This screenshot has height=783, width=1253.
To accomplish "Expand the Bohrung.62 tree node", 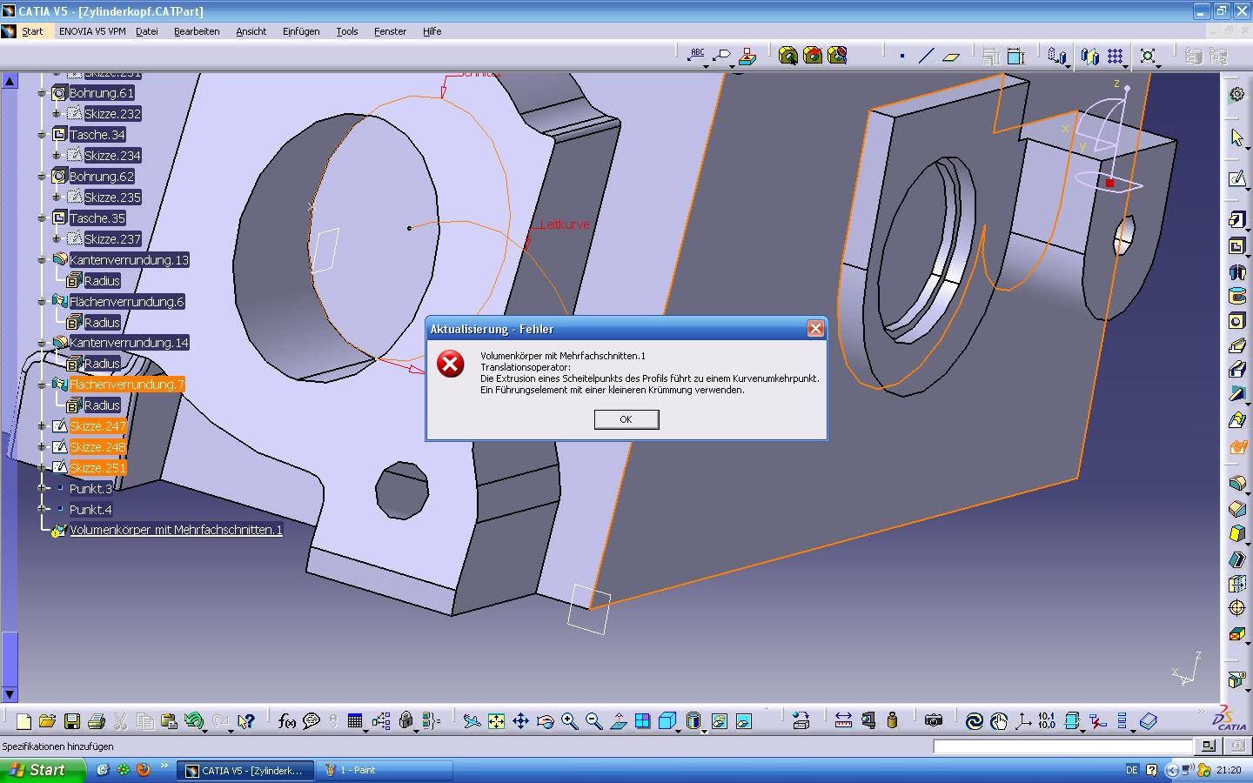I will (x=42, y=177).
